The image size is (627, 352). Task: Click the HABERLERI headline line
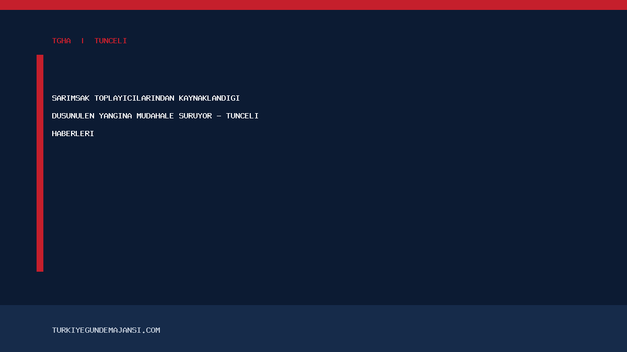[73, 133]
